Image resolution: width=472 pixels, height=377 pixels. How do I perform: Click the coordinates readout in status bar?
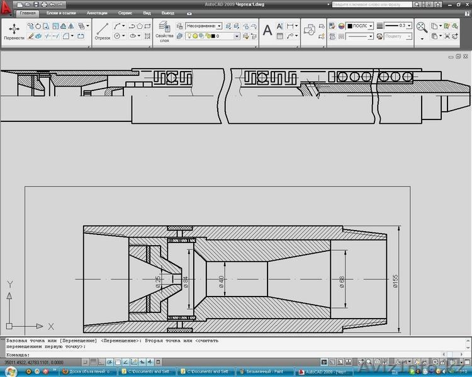click(x=34, y=363)
